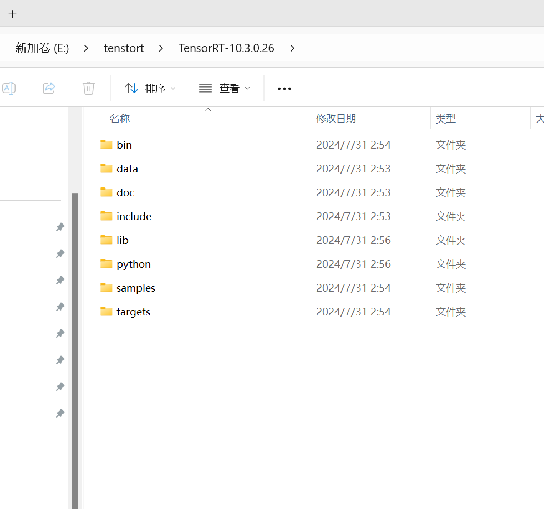This screenshot has width=544, height=509.
Task: Click the targets folder name
Action: (x=133, y=312)
